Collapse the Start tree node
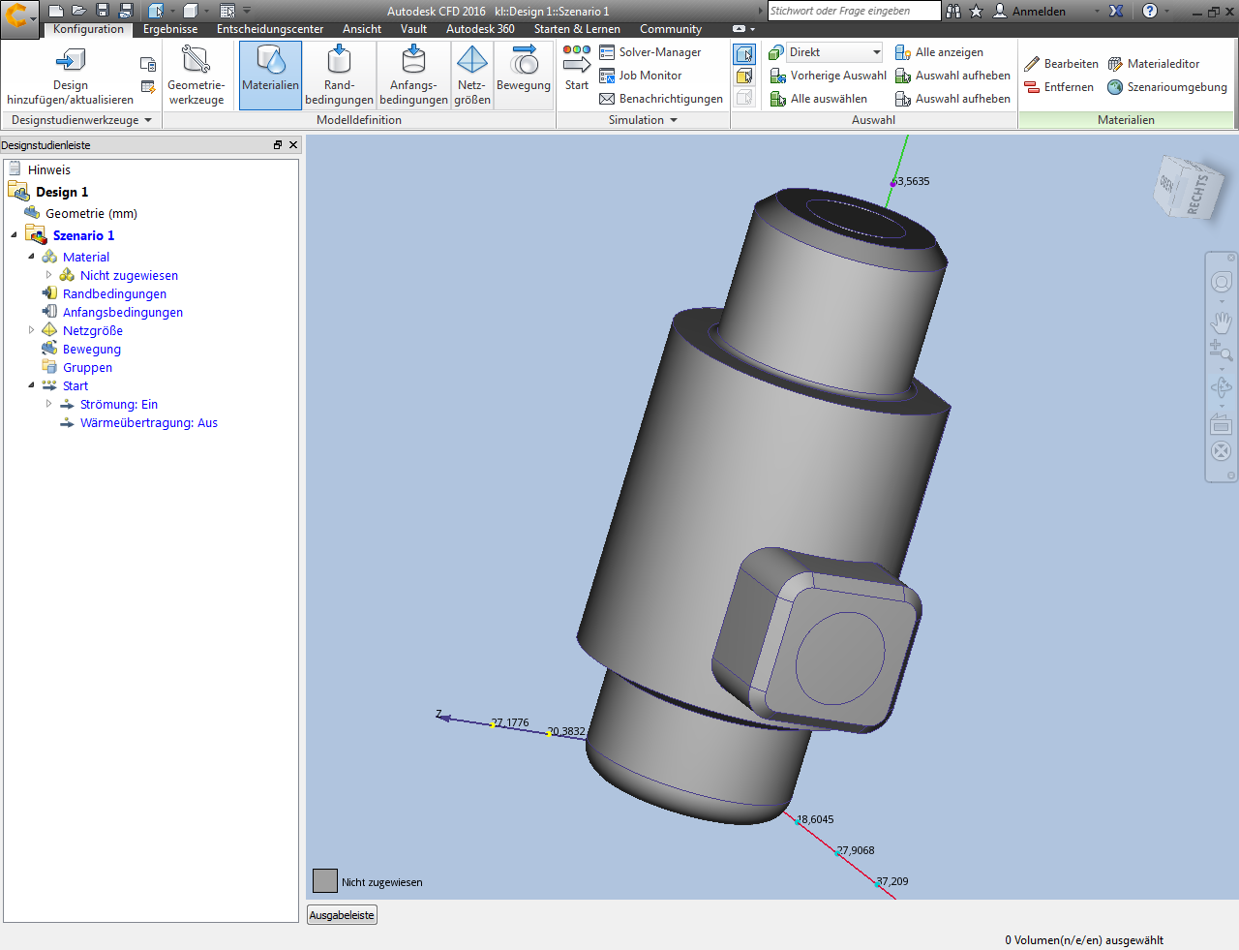The width and height of the screenshot is (1239, 950). (32, 385)
